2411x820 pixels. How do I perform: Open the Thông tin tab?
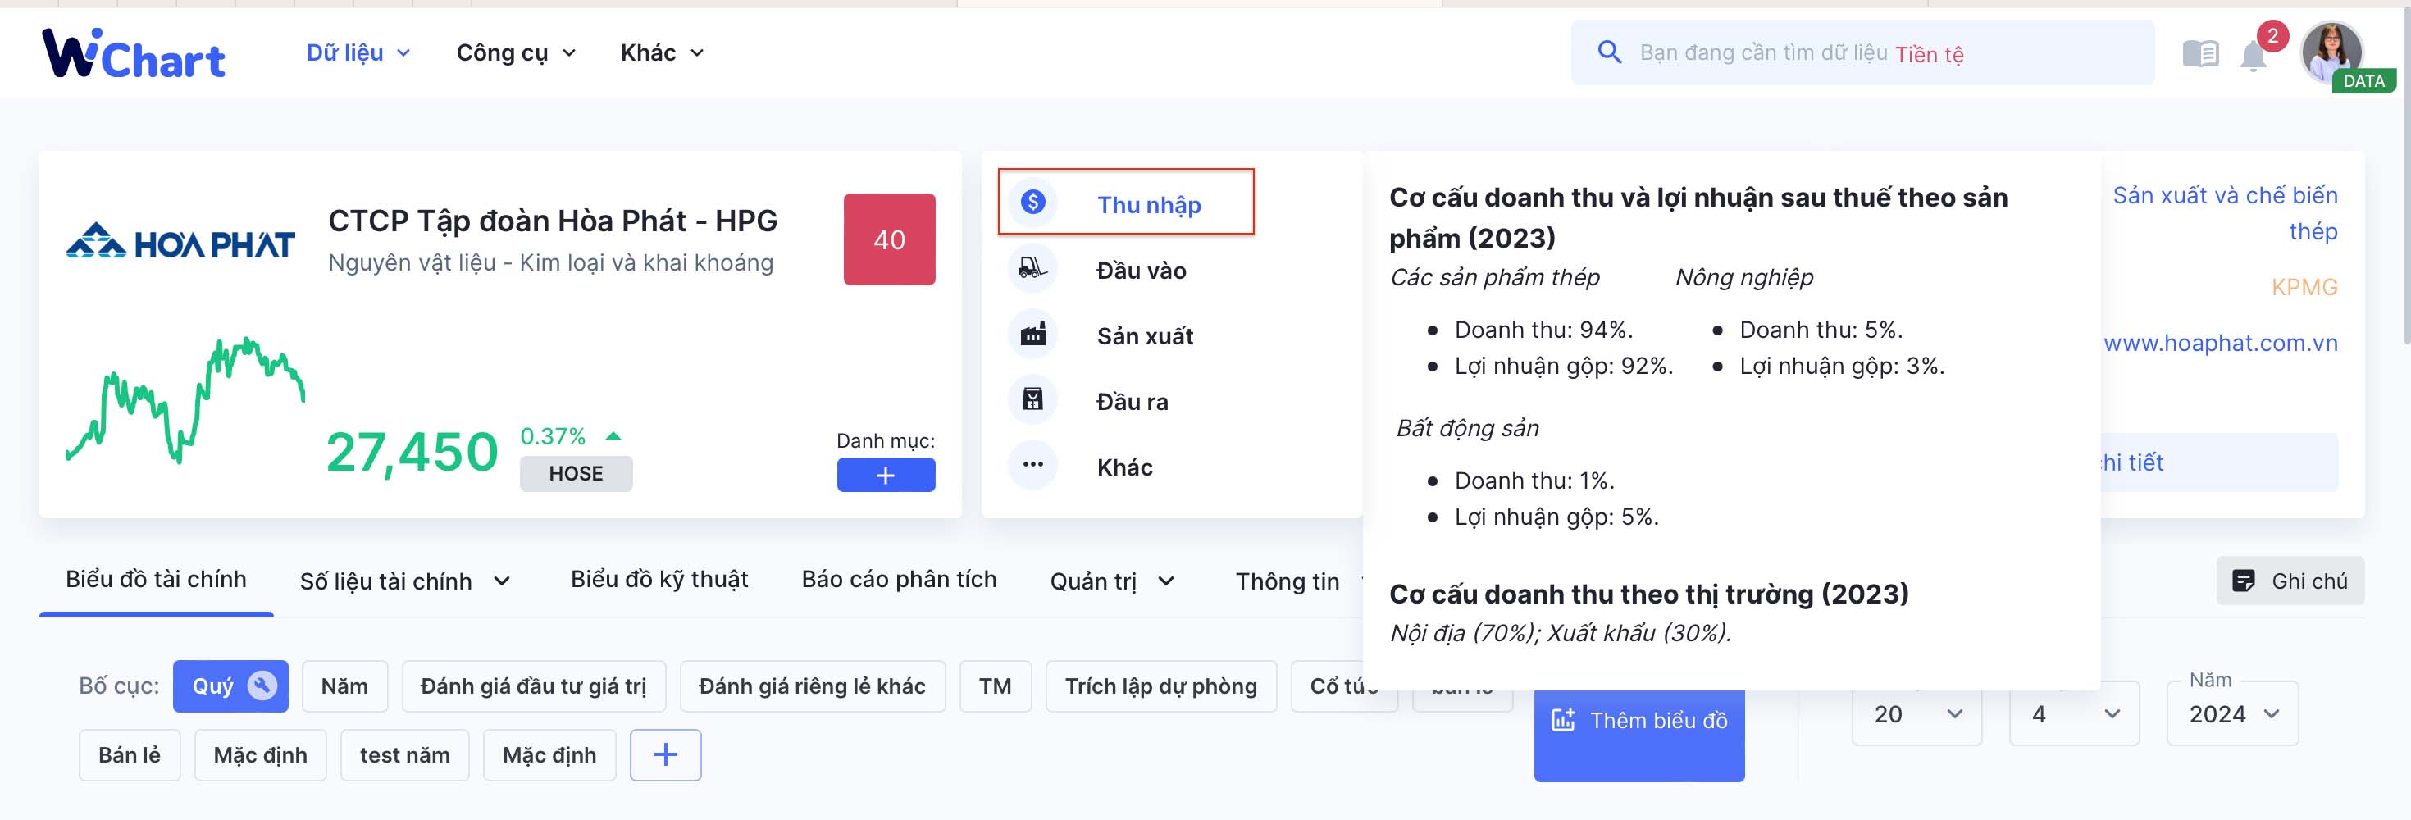coord(1287,581)
